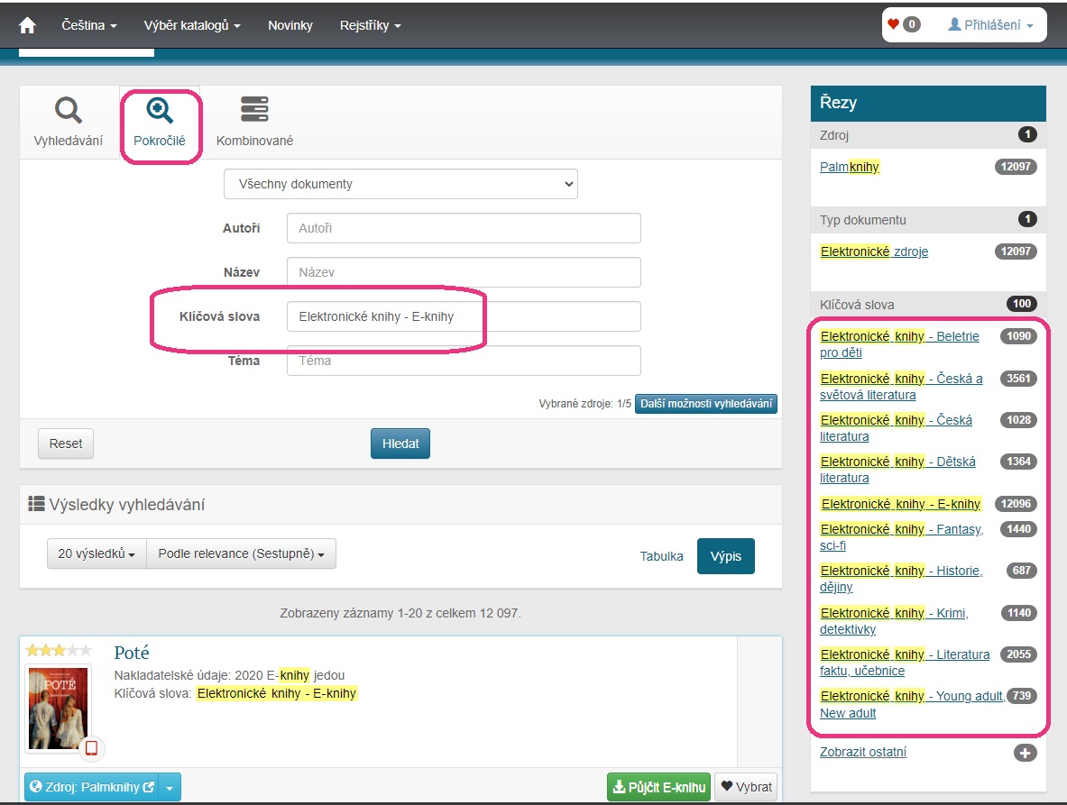Select facet Beletrie pro děti
The height and width of the screenshot is (805, 1067).
(x=899, y=344)
